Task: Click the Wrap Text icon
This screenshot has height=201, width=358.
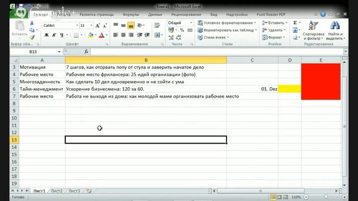Action: click(157, 25)
